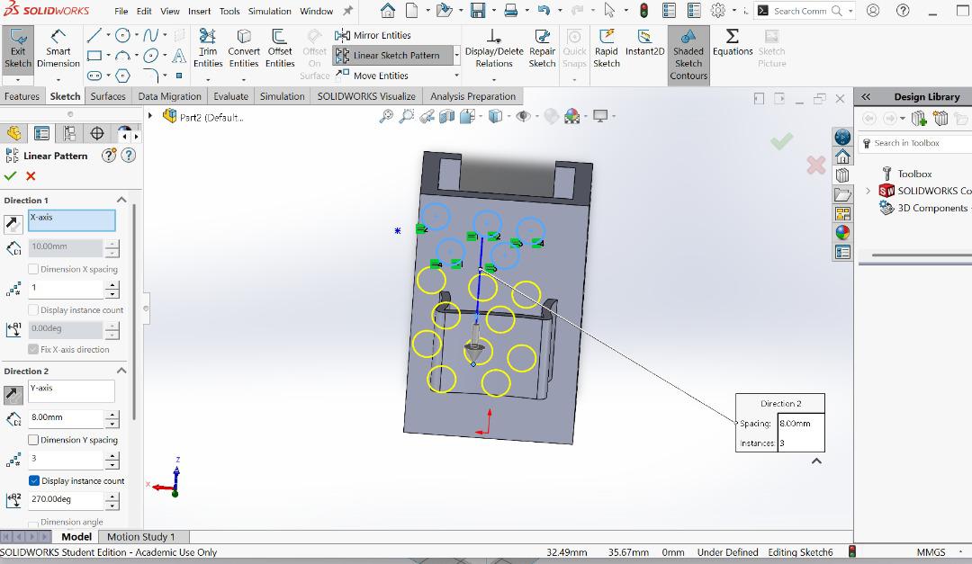Click the Home icon in the title bar
Screen dimensions: 972x564
387,11
